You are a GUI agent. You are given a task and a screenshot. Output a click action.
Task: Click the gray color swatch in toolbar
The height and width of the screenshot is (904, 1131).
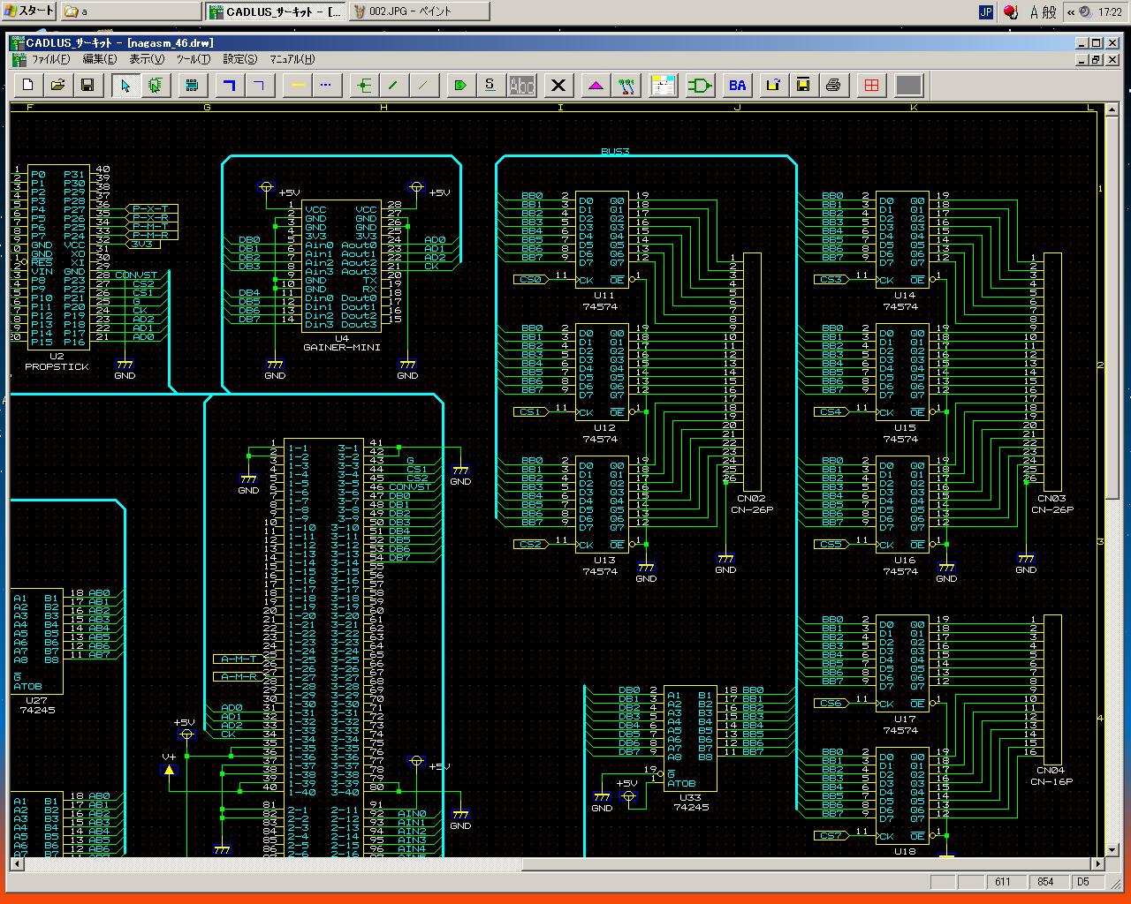point(908,85)
